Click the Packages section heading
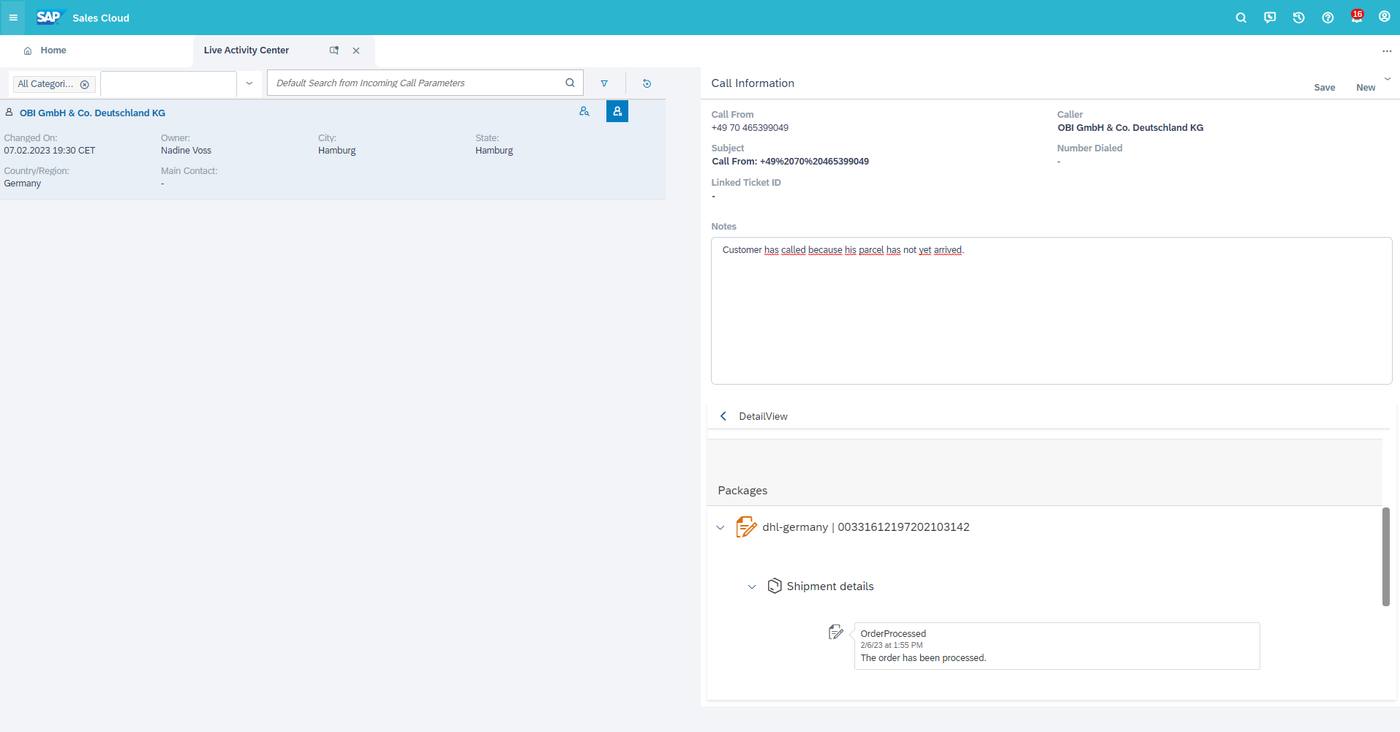This screenshot has width=1400, height=732. click(742, 491)
